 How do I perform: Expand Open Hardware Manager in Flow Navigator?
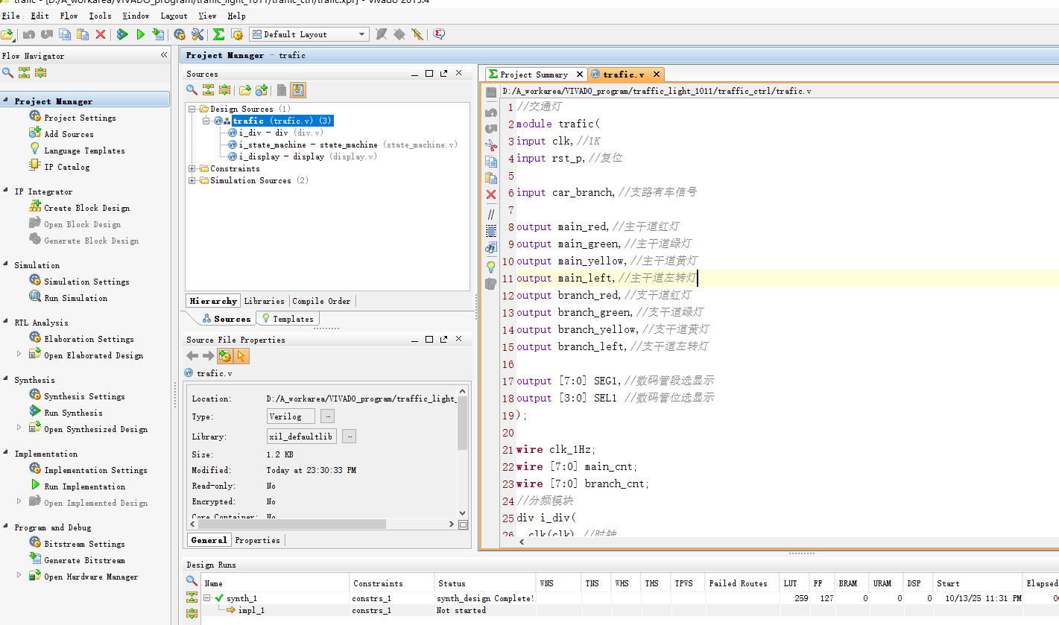click(x=19, y=575)
